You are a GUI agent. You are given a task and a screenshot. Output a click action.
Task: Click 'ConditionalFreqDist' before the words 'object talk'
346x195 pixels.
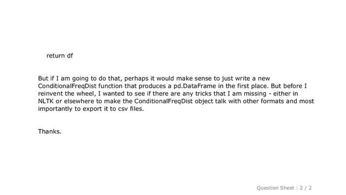[163, 101]
